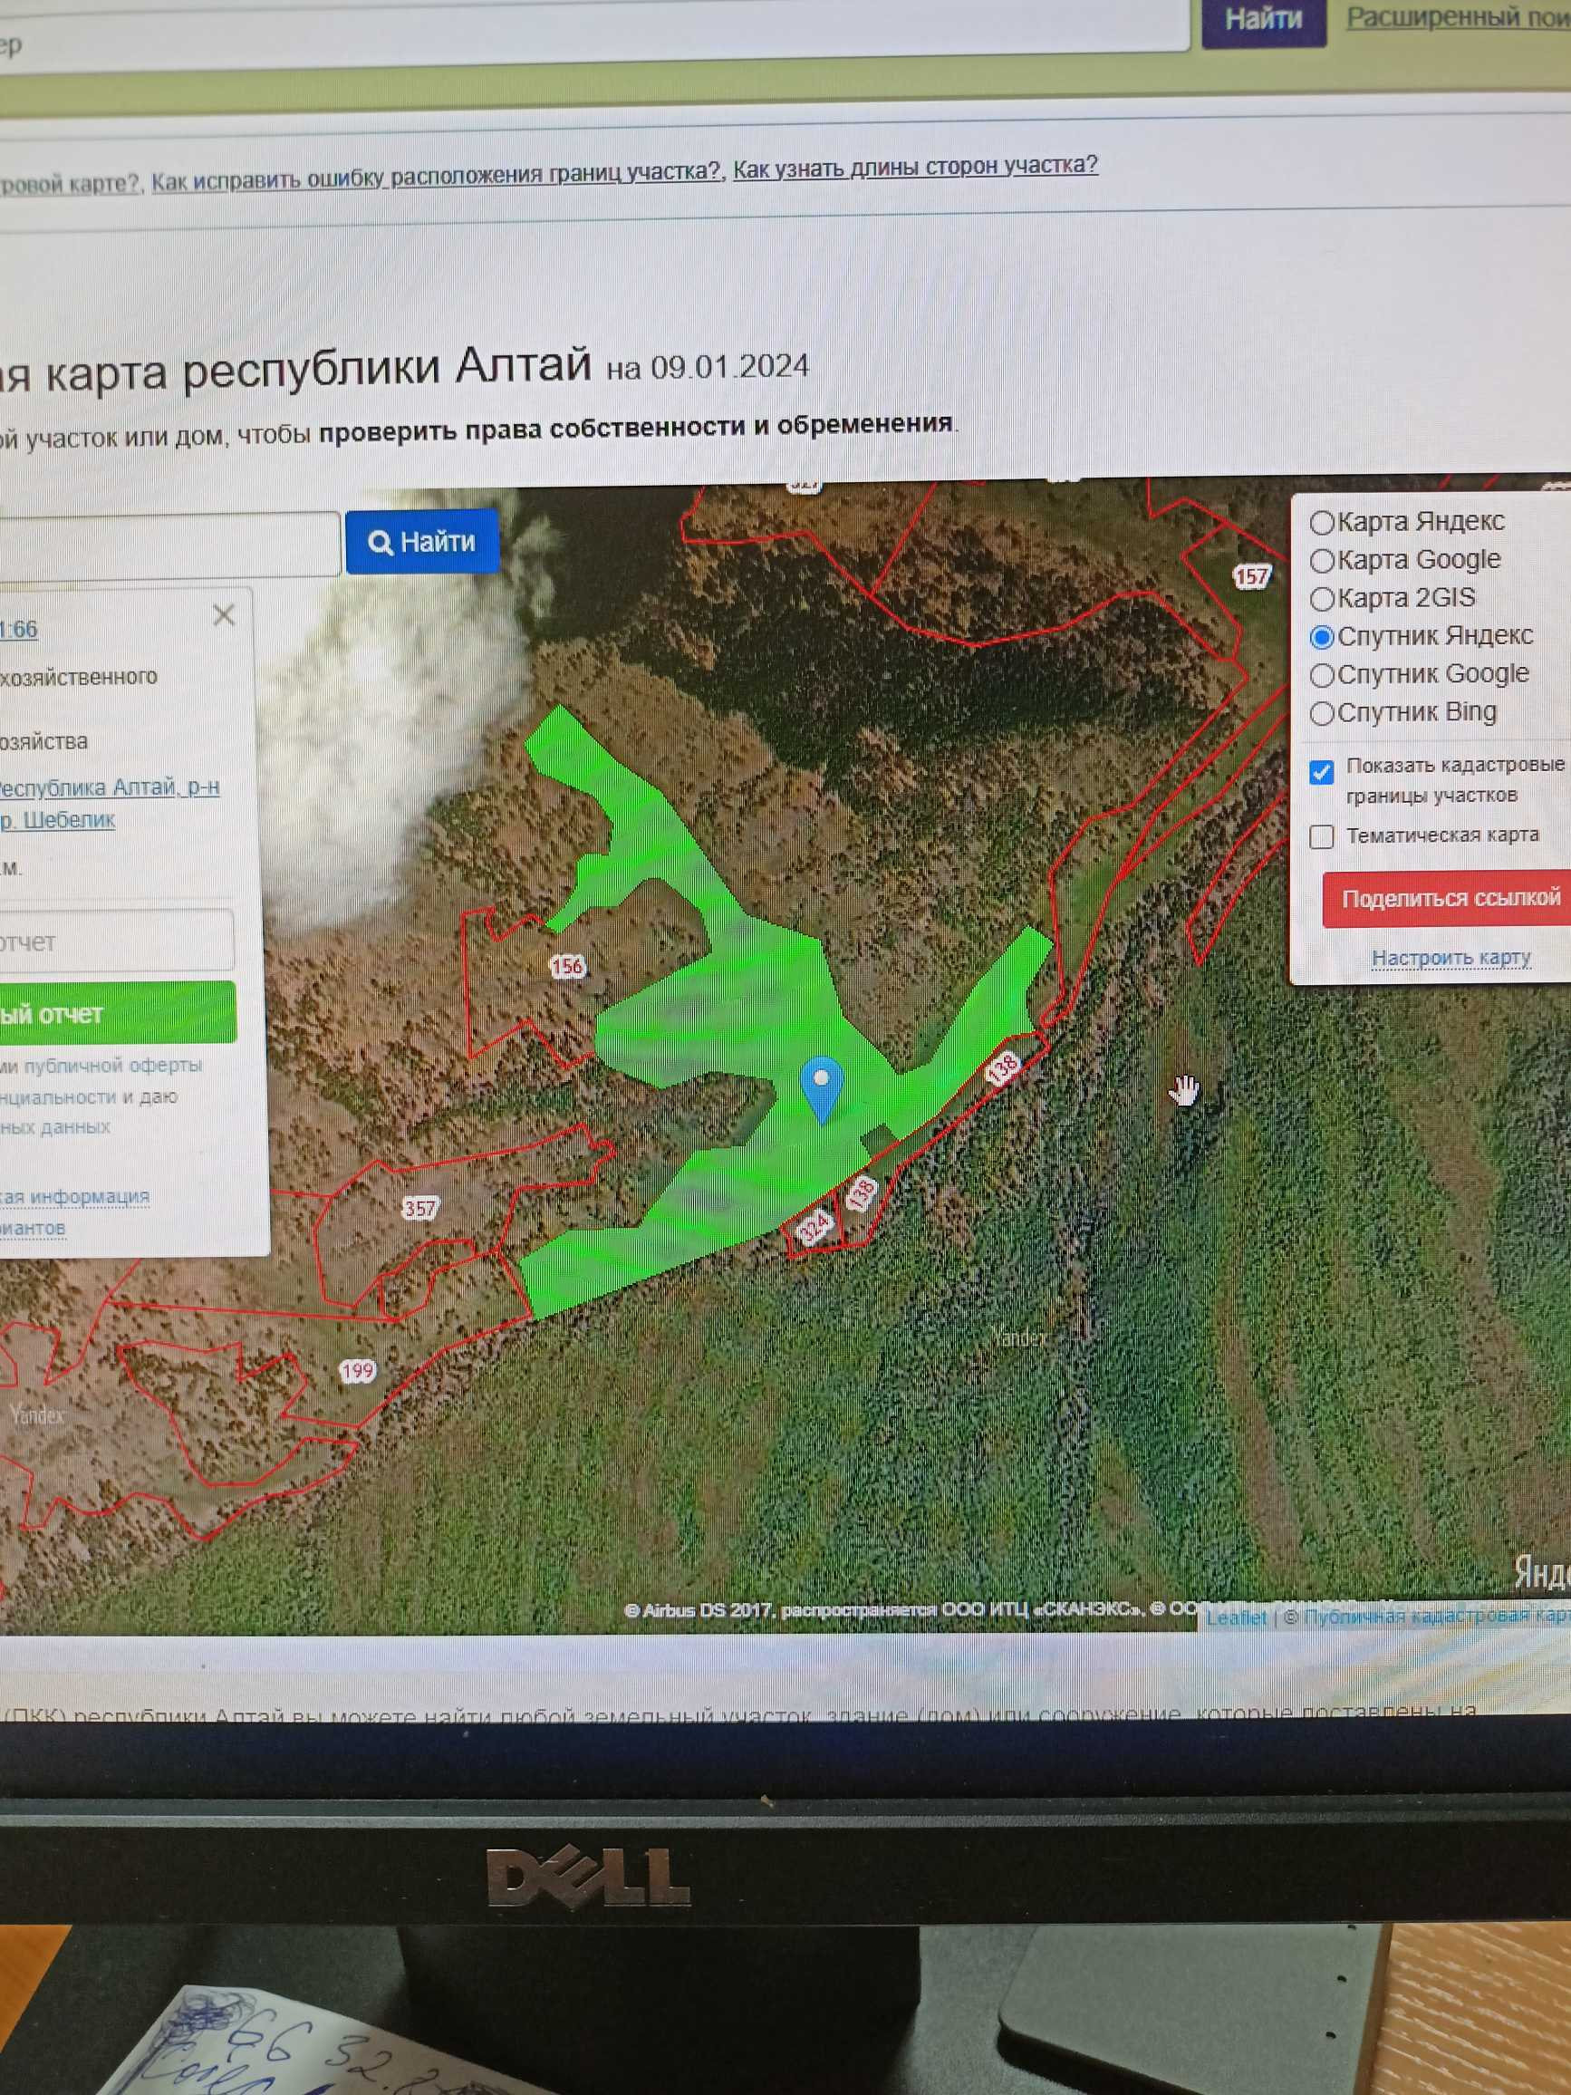The height and width of the screenshot is (2095, 1571).
Task: Select the Карта Яндекс radio option
Action: click(x=1322, y=522)
